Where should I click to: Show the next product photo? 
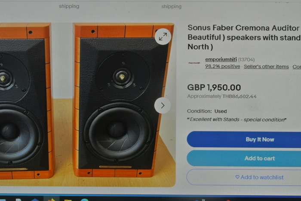(163, 105)
